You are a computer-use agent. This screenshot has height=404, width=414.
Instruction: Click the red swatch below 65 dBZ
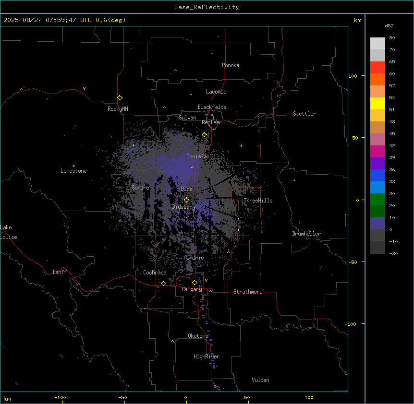377,68
